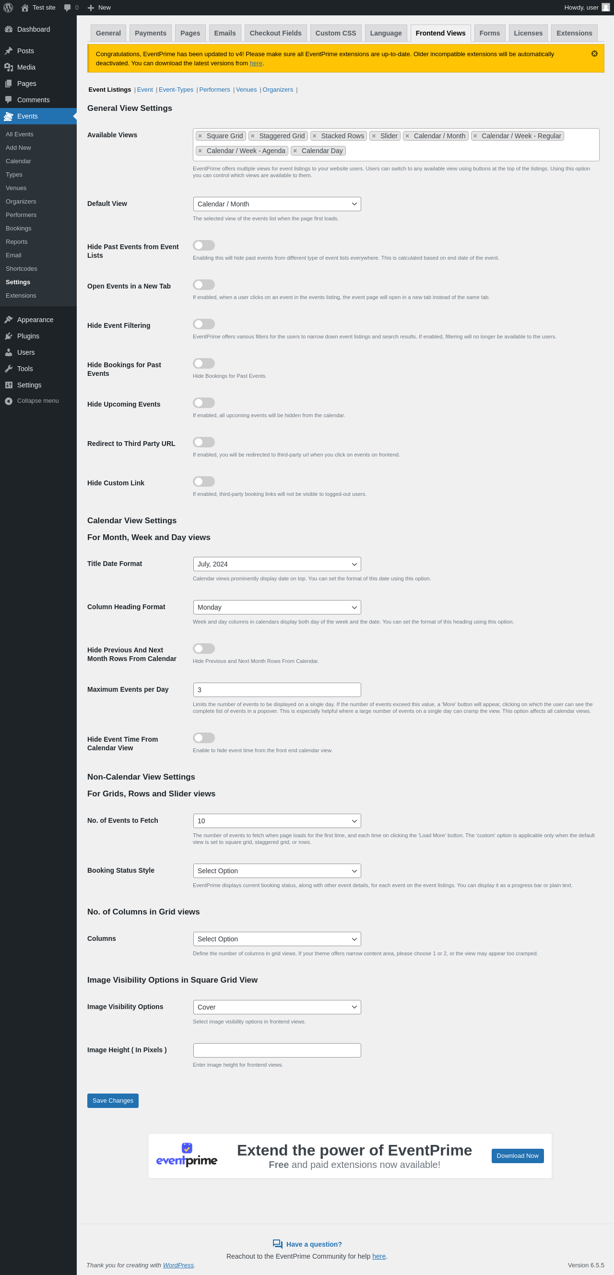Open the Checkout Fields tab

[275, 33]
